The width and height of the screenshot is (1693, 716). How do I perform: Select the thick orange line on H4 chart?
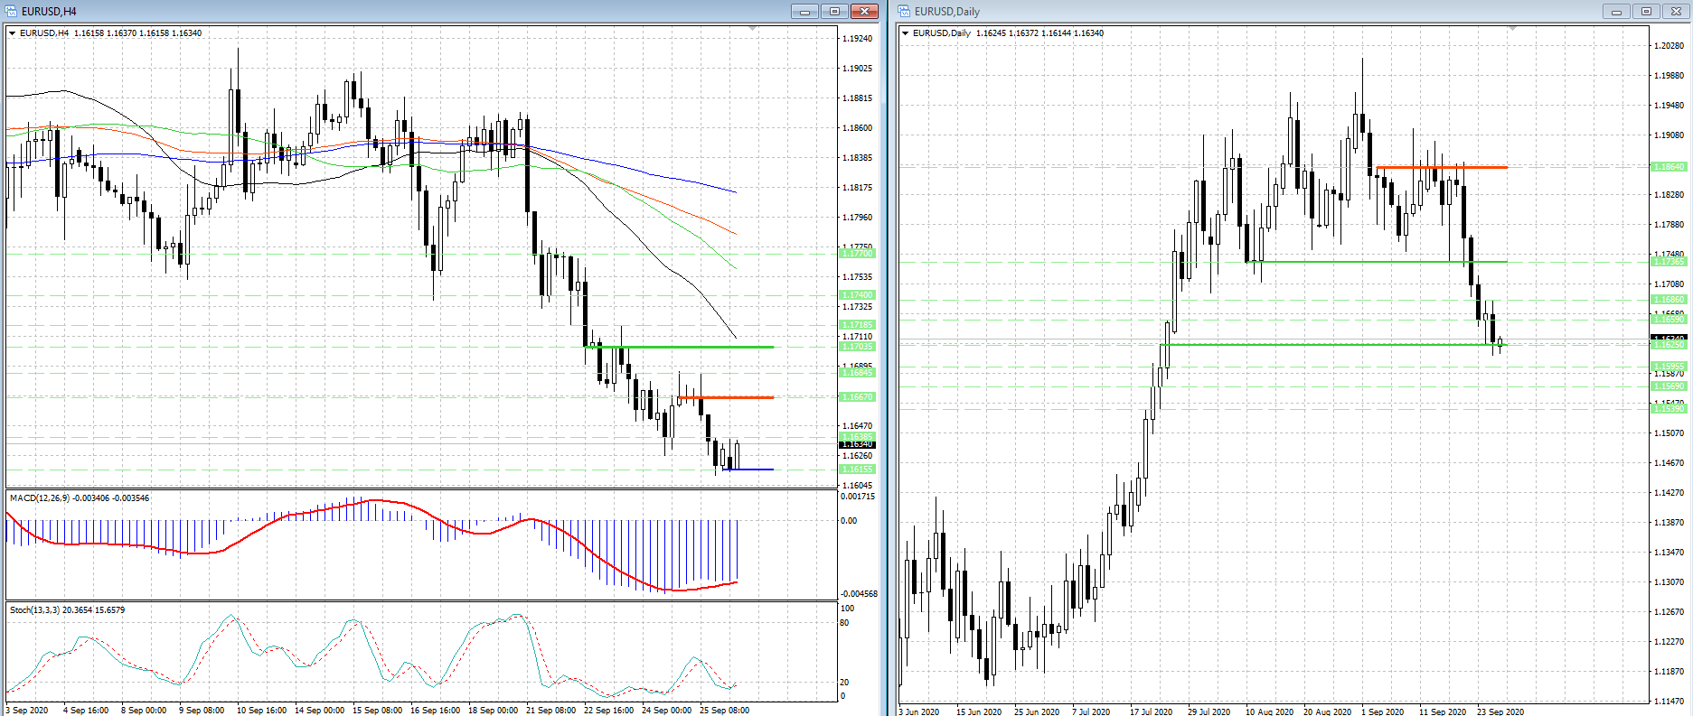[726, 397]
